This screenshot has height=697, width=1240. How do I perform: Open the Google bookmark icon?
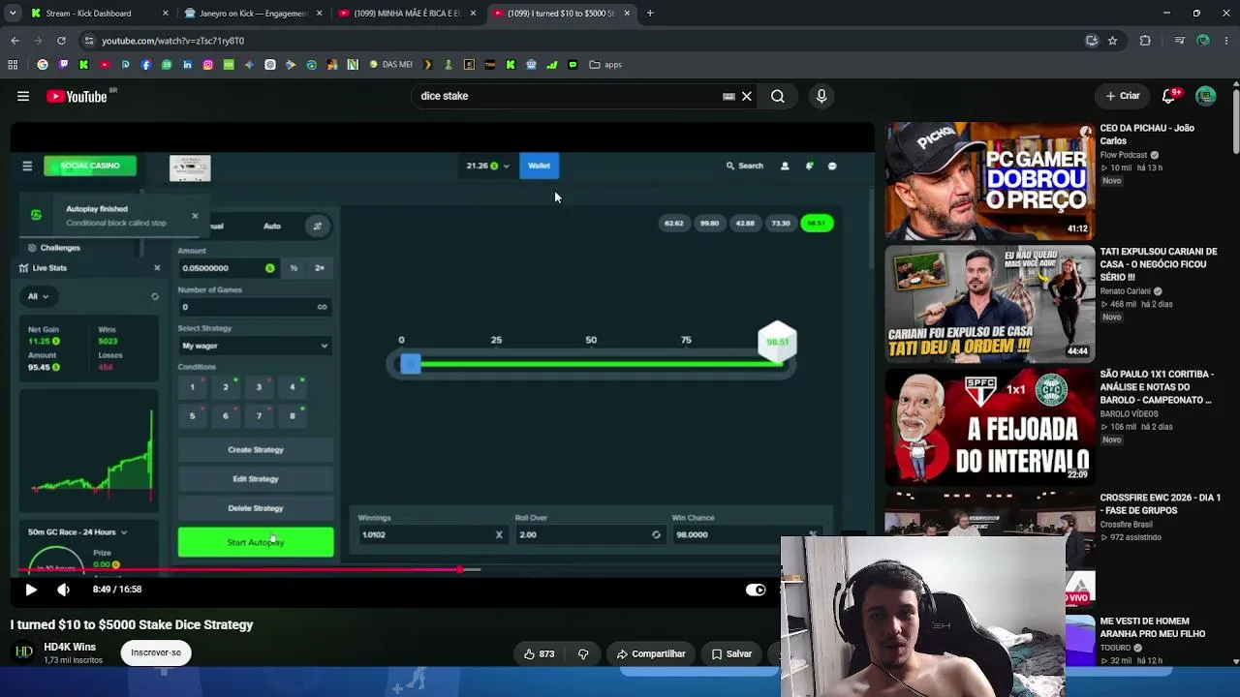[x=43, y=65]
